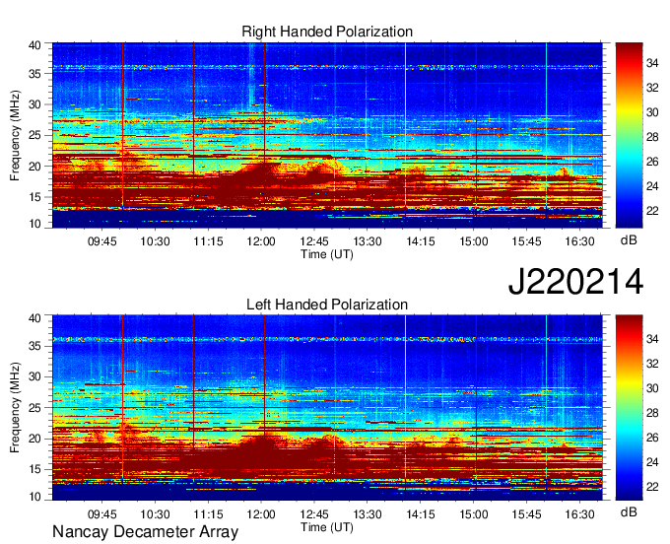Click the 15:45 time tick of Right Handed plot
Viewport: 670px width, 544px height.
click(x=526, y=241)
